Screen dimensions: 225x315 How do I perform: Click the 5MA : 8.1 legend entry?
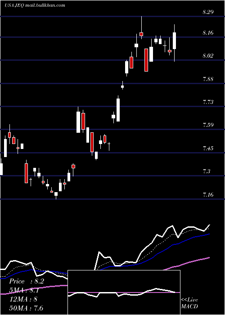[24, 290]
